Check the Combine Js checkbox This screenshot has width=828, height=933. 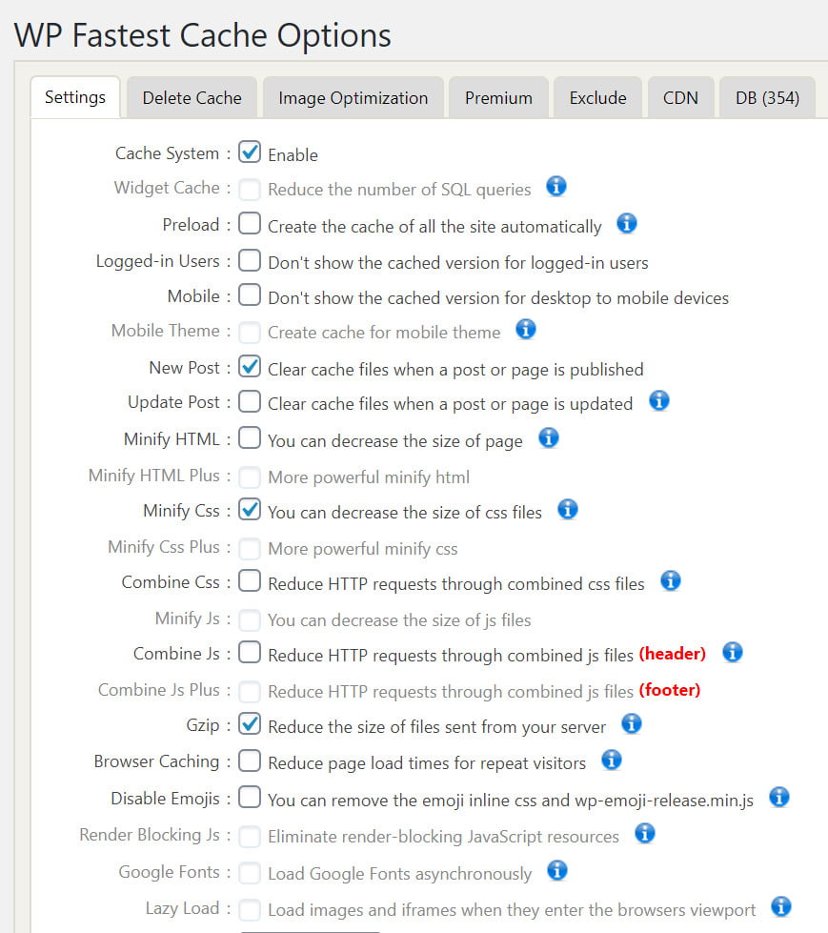pos(250,652)
